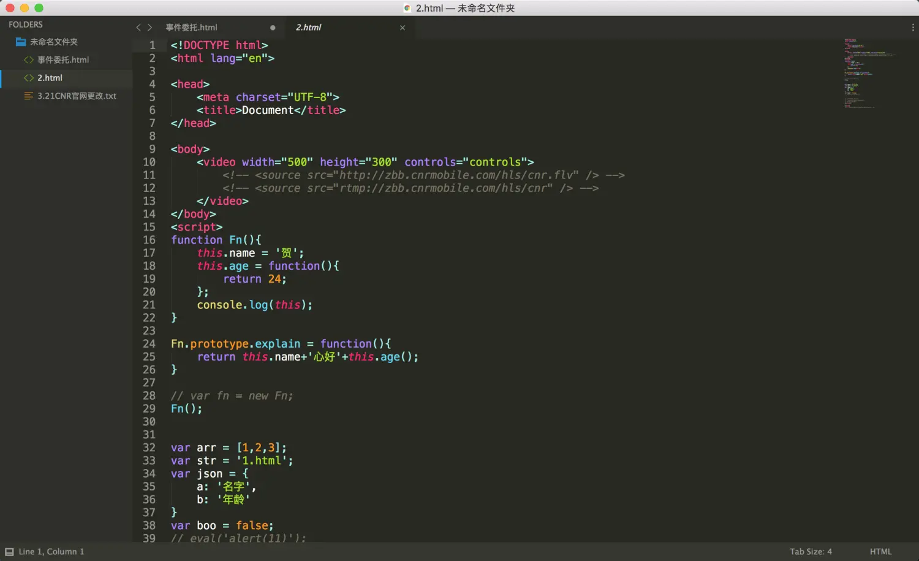Close the 2.html tab
The width and height of the screenshot is (919, 561).
(403, 28)
